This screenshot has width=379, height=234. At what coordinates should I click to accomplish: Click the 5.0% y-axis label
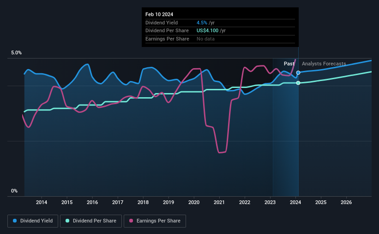point(16,53)
